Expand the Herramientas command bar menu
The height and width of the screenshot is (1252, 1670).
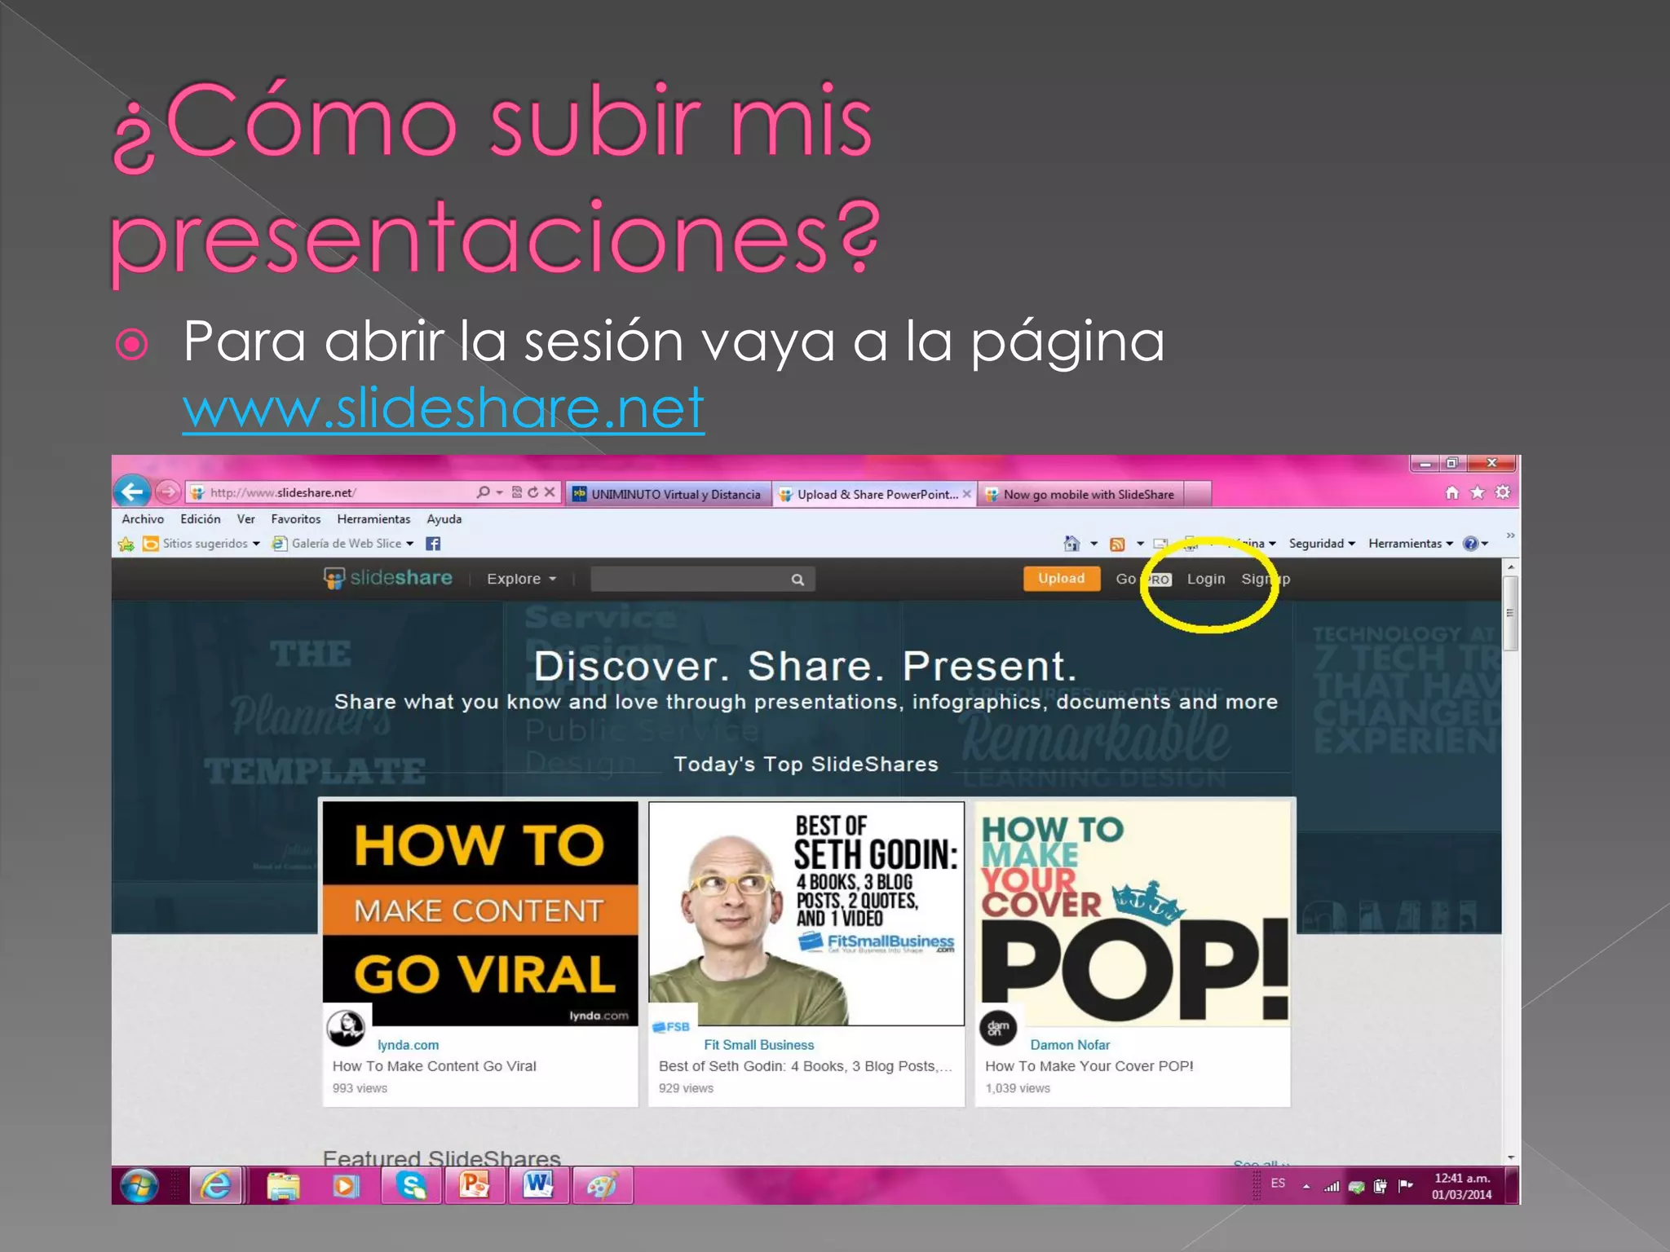(x=1411, y=544)
